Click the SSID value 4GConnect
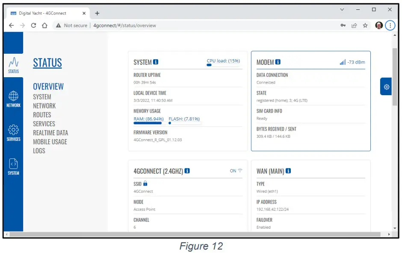This screenshot has width=402, height=253. pos(143,191)
